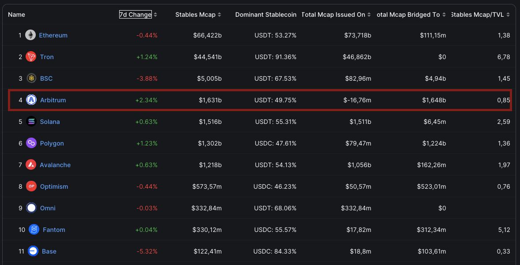
Task: Open the Polygon chain link
Action: (52, 143)
